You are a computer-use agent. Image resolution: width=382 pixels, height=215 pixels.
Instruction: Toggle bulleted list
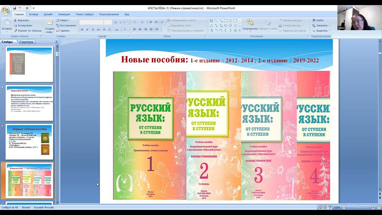point(135,22)
